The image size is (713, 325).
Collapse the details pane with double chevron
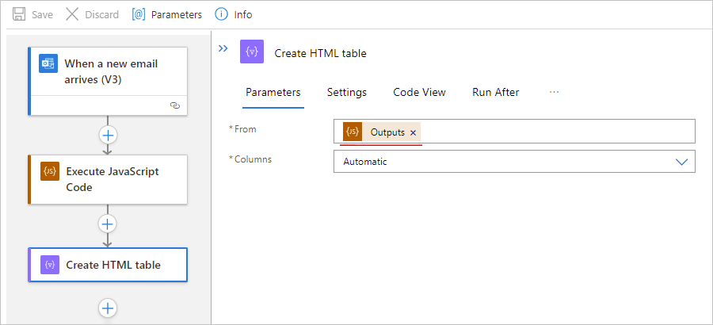[223, 49]
